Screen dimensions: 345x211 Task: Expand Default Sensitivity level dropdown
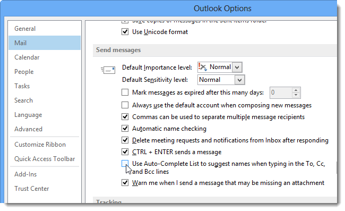click(239, 80)
